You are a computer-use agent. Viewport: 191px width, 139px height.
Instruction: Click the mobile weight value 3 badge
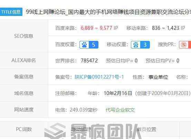[145, 45]
